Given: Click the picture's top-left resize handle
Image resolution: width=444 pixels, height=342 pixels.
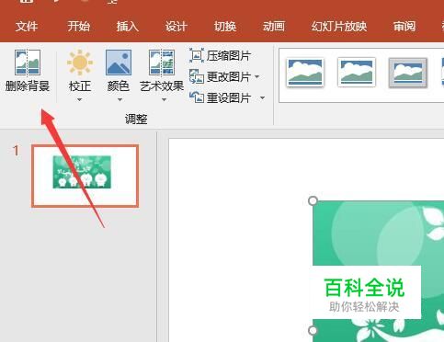Looking at the screenshot, I should tap(313, 201).
